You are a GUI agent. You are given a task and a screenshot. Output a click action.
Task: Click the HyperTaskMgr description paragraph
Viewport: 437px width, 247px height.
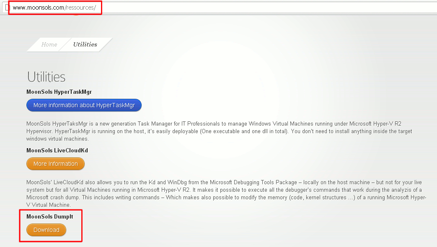pyautogui.click(x=218, y=131)
